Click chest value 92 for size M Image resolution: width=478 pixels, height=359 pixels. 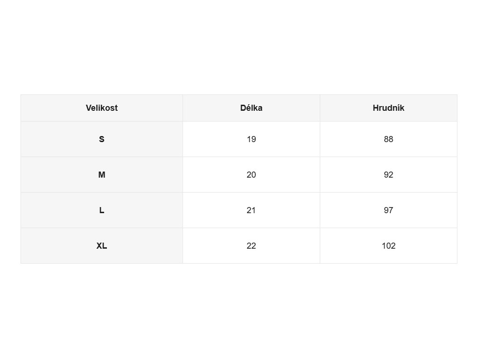[x=389, y=175]
